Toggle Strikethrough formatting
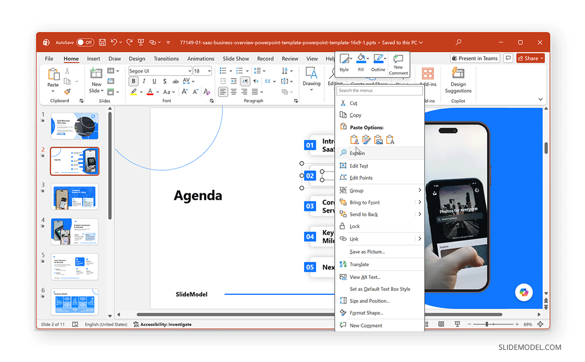Screen dimensions: 585x362 [x=176, y=81]
